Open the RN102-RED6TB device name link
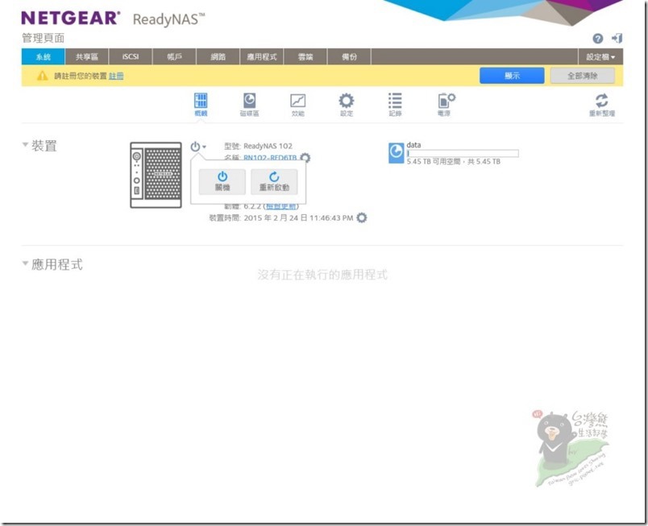This screenshot has width=648, height=526. pos(270,157)
